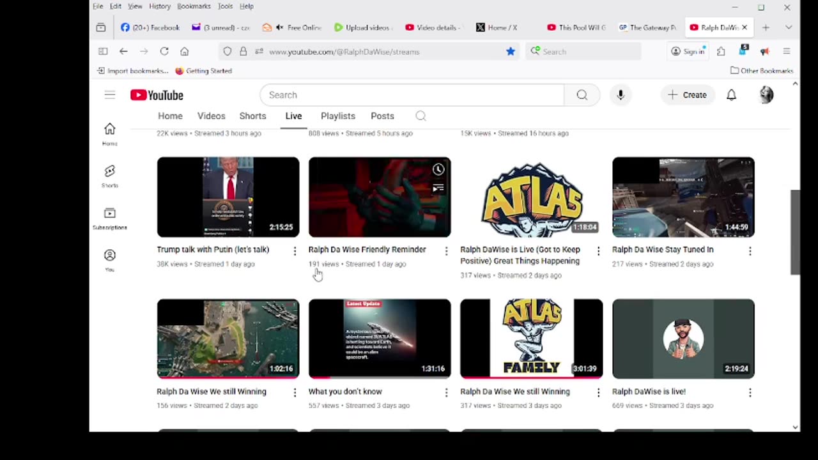
Task: Open Subscriptions in the YouTube sidebar
Action: 110,218
